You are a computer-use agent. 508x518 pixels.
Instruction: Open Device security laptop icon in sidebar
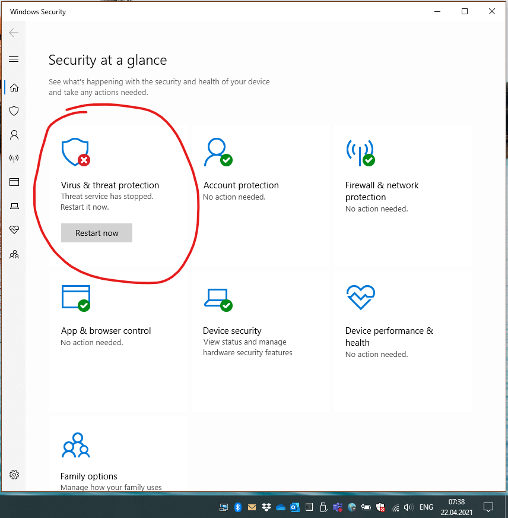(x=14, y=206)
